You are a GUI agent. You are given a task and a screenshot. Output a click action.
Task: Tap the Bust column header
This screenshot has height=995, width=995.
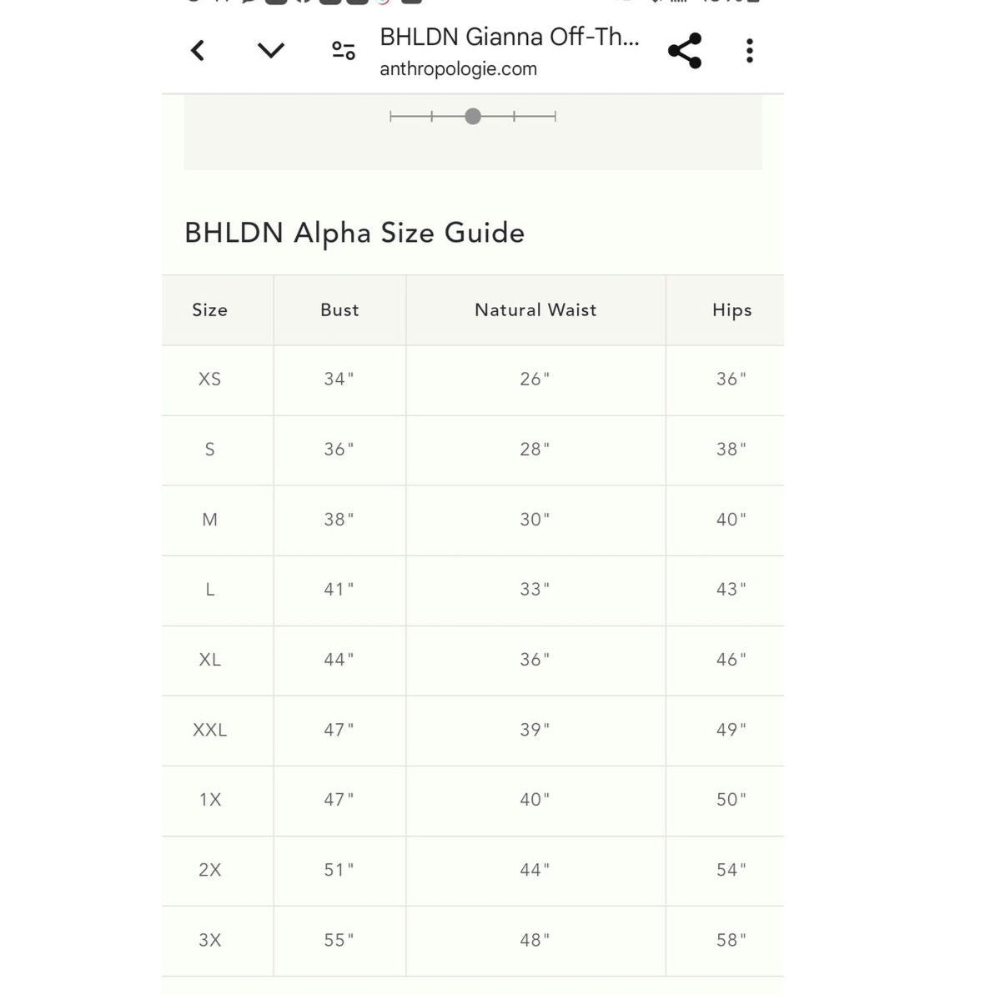point(339,310)
